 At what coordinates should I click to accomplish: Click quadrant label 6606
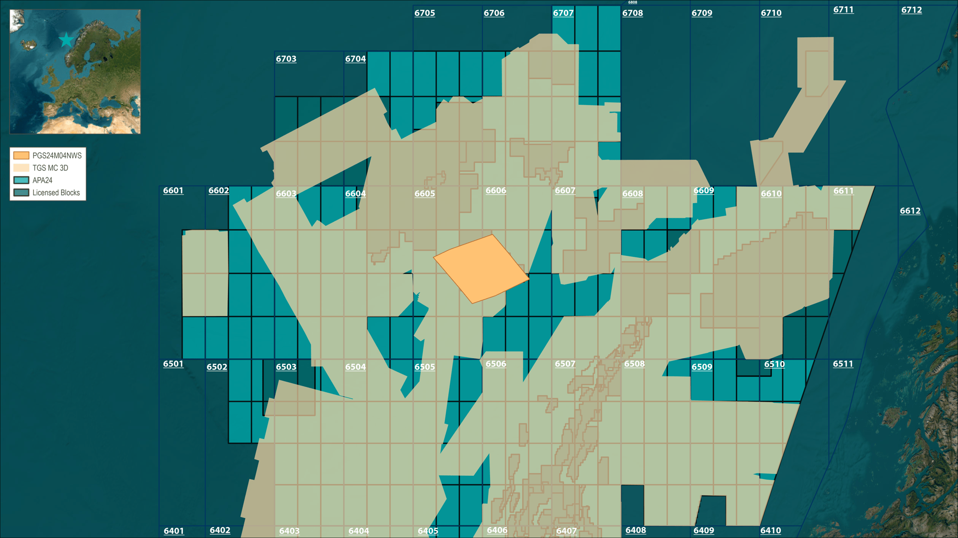pyautogui.click(x=496, y=190)
